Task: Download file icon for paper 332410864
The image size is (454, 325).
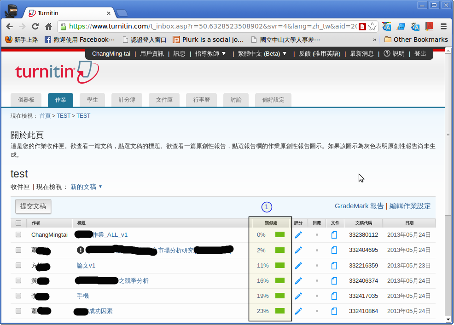Action: (x=334, y=311)
